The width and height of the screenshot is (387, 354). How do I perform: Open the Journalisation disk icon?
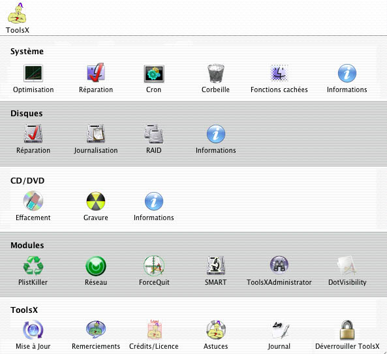tap(96, 134)
